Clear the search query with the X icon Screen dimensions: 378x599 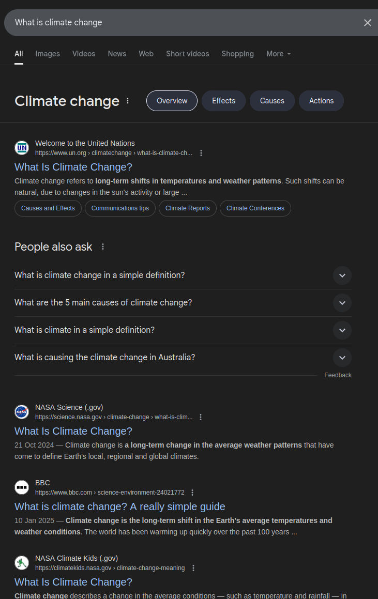(x=367, y=23)
